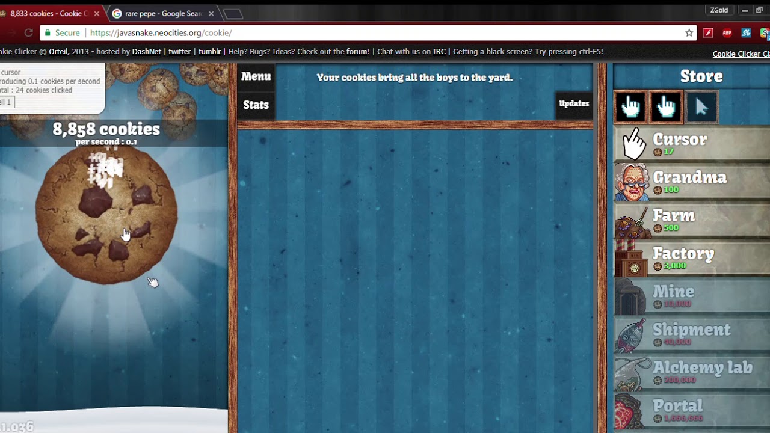Purchase a Factory building
The height and width of the screenshot is (433, 770).
coord(692,259)
